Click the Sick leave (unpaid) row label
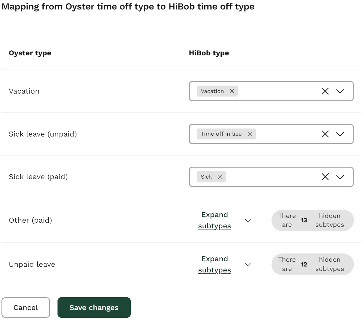This screenshot has height=326, width=364. click(43, 134)
